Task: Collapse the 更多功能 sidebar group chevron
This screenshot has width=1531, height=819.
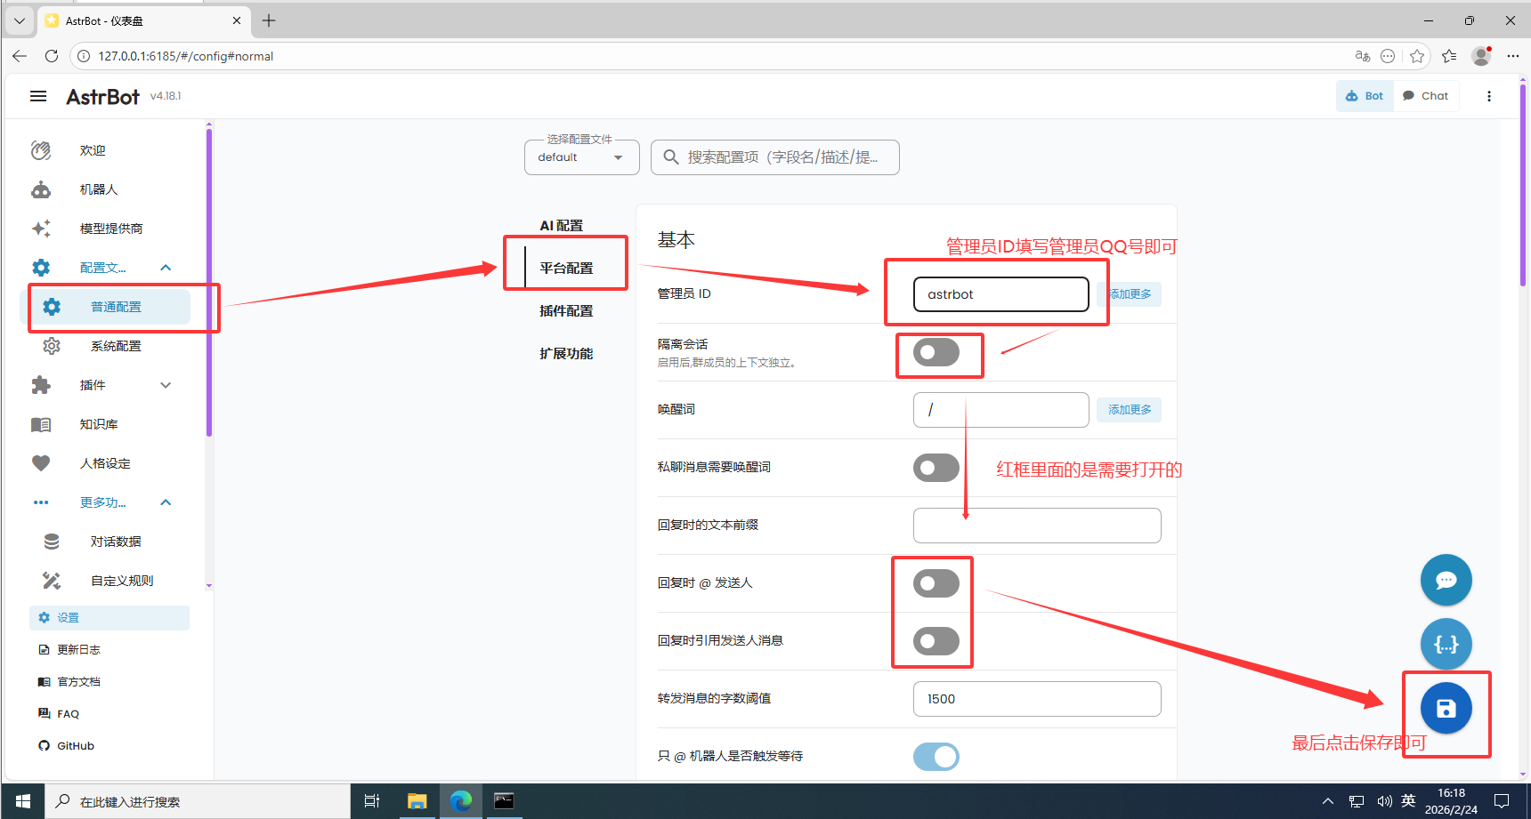Action: point(166,502)
